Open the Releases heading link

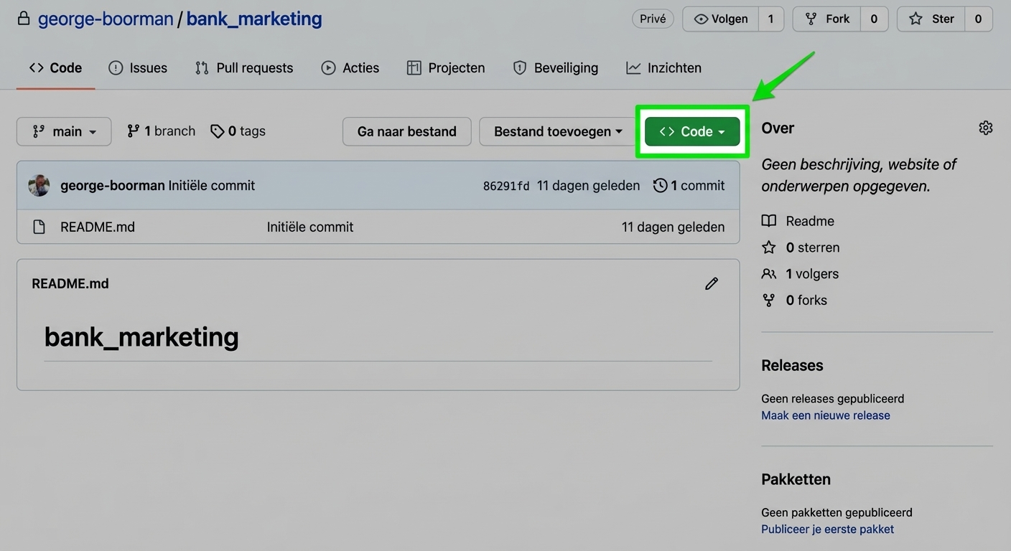(792, 365)
